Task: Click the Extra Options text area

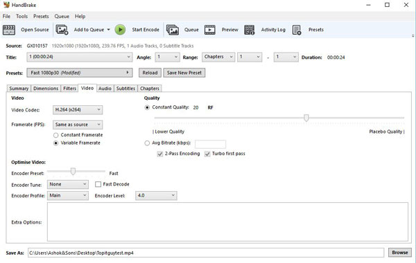Action: point(227,222)
